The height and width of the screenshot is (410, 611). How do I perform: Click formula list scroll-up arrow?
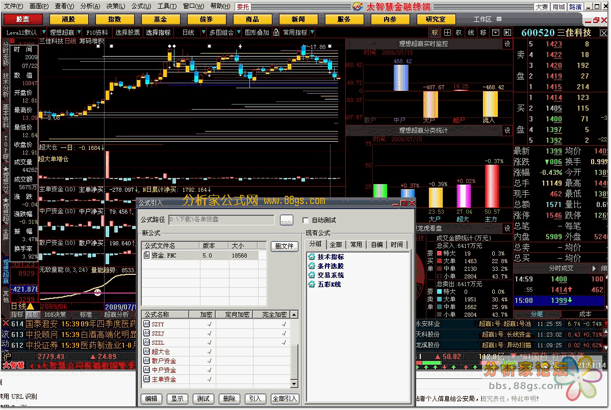295,315
